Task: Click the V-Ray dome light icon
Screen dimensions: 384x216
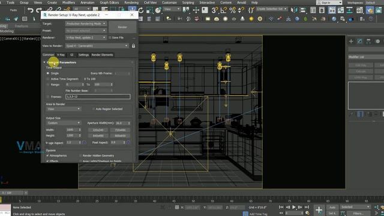Action: coord(217,19)
